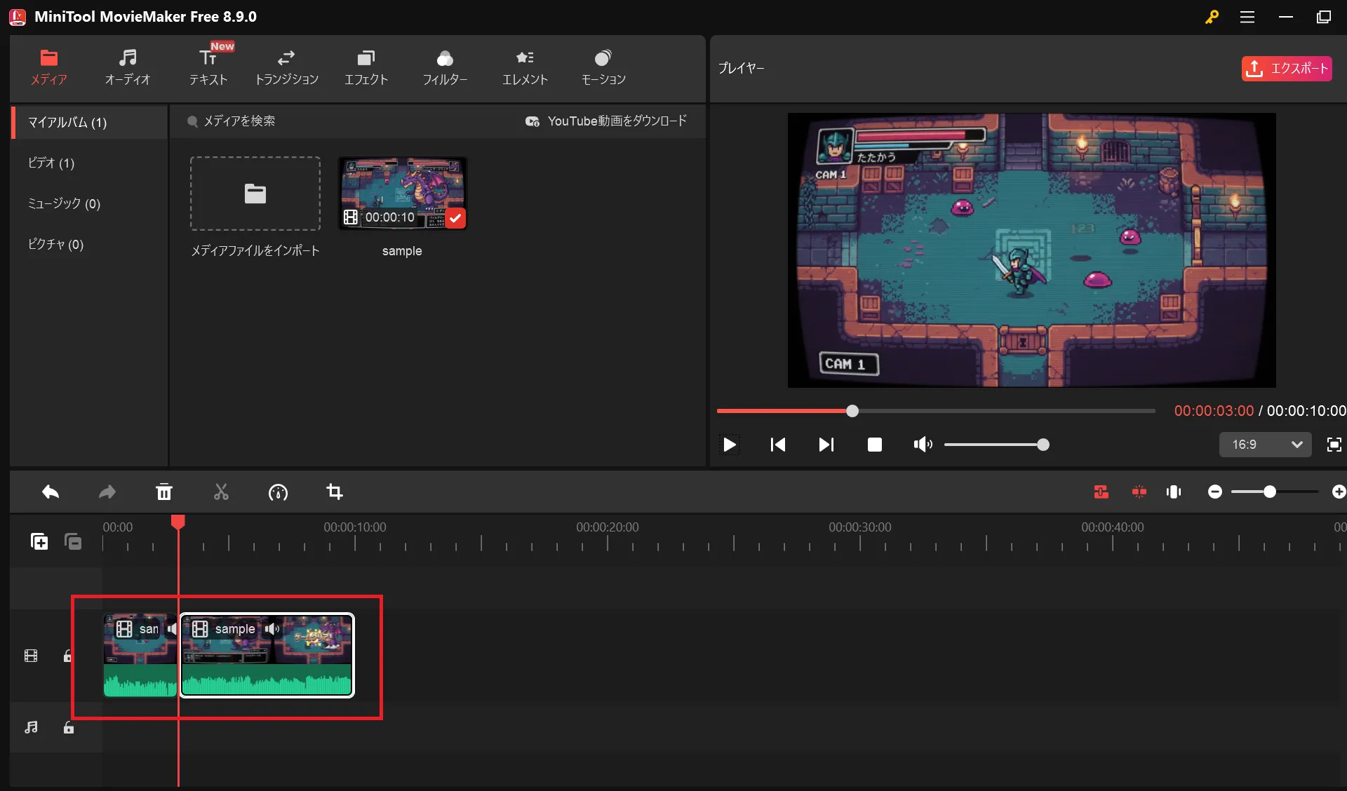Switch to the オーディオ tab
1347x791 pixels.
(x=128, y=67)
